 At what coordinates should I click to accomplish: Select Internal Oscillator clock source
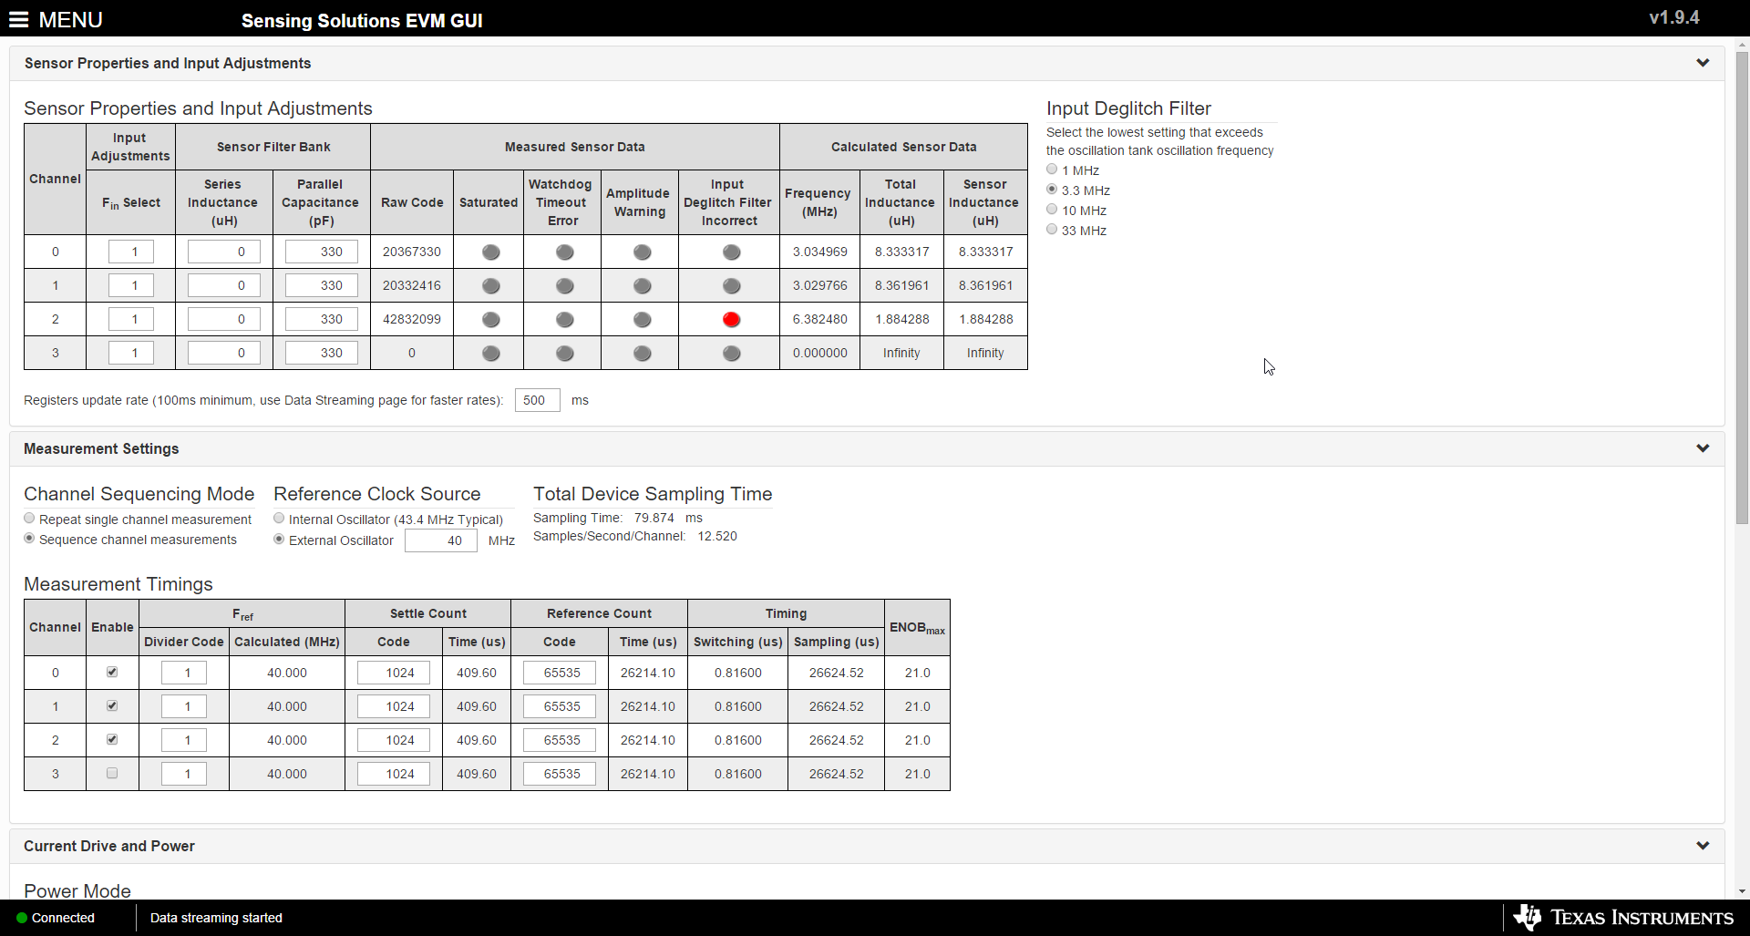279,519
